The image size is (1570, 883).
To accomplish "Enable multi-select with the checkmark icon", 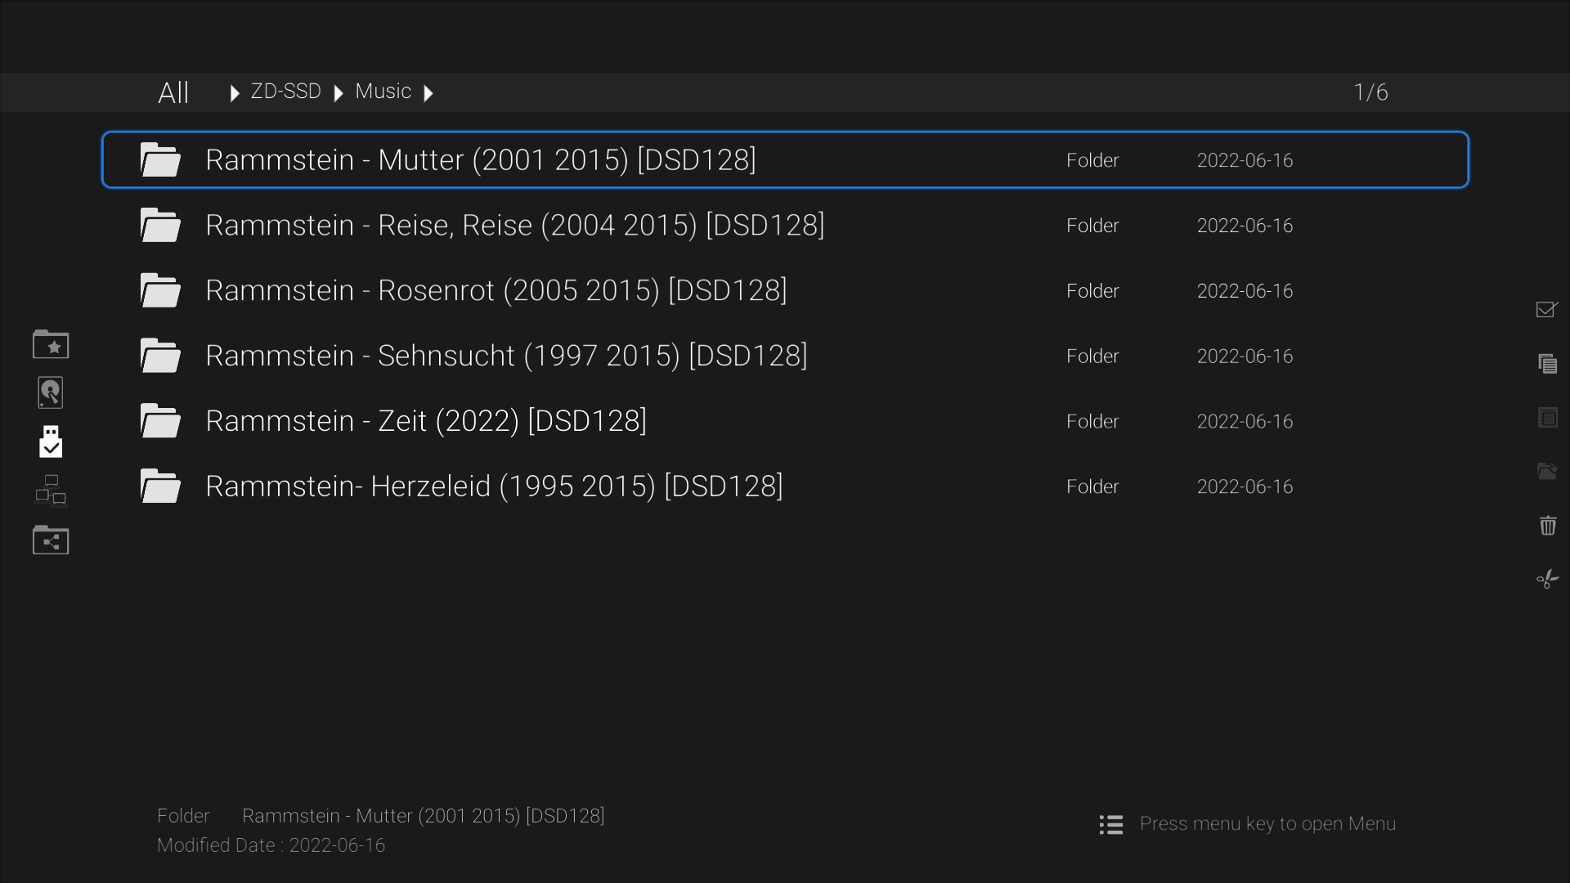I will [1547, 309].
